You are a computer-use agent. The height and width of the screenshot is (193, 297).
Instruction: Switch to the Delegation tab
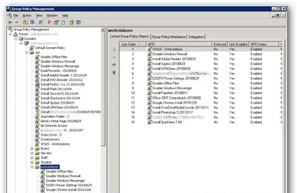point(196,37)
